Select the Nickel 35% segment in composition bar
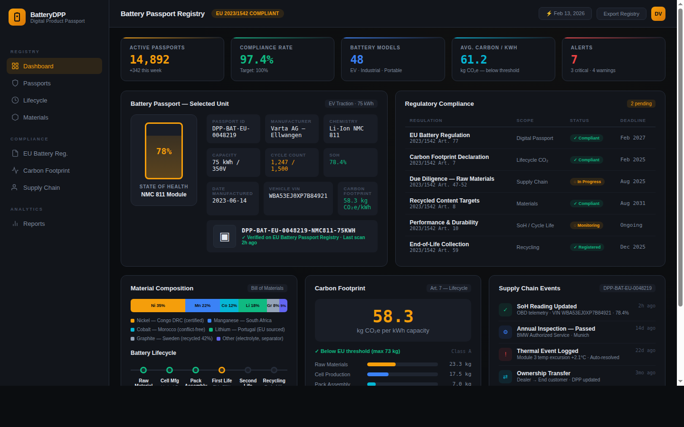 point(158,306)
